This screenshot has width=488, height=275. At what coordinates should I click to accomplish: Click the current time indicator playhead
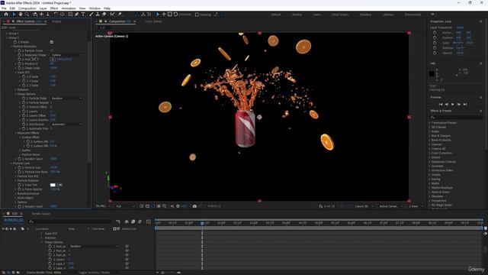pos(202,223)
